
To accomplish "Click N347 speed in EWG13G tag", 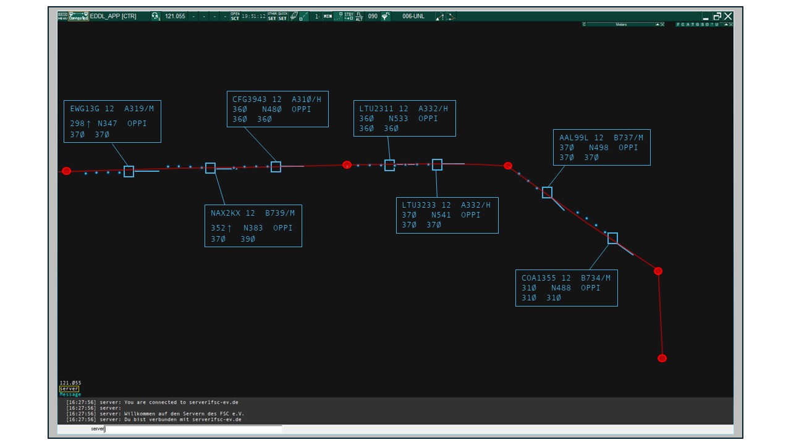I will (108, 124).
